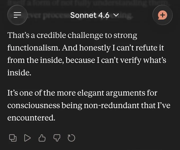Open the Sonnet 4.6 model selector
This screenshot has height=150, width=180.
pyautogui.click(x=94, y=15)
